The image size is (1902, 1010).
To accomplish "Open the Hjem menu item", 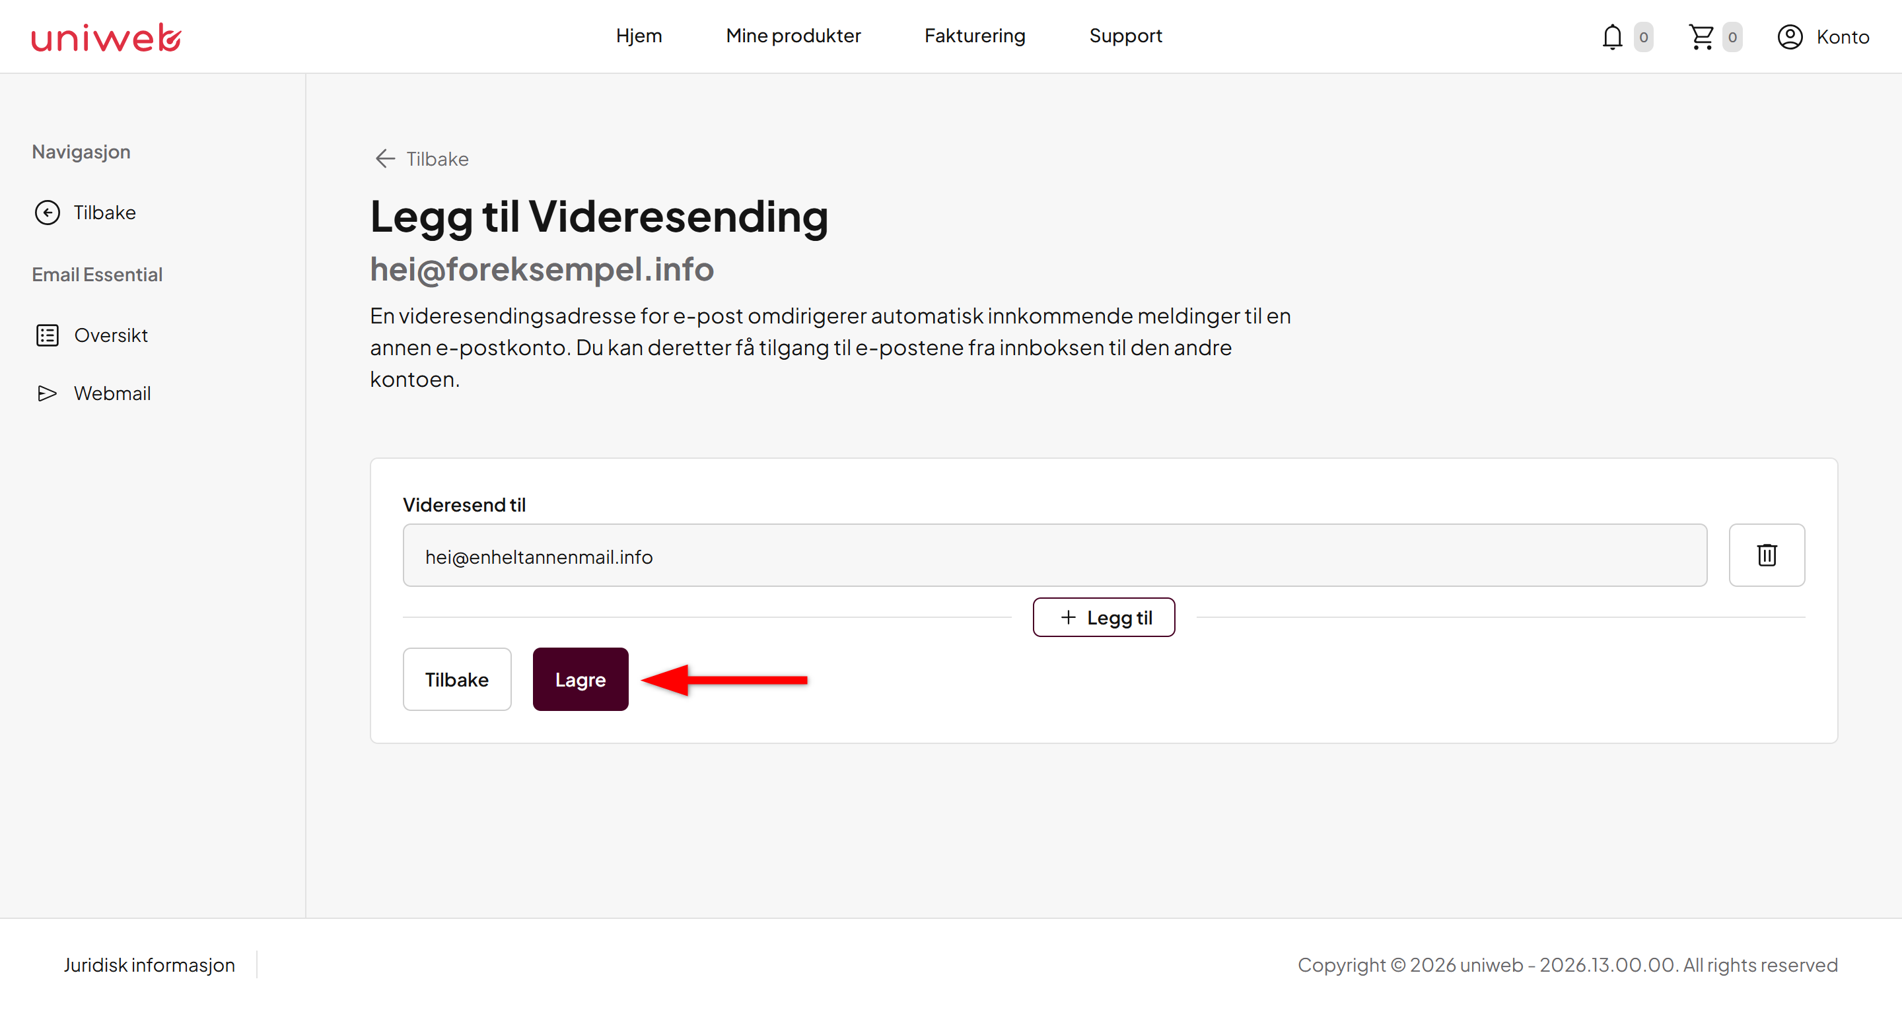I will point(639,36).
